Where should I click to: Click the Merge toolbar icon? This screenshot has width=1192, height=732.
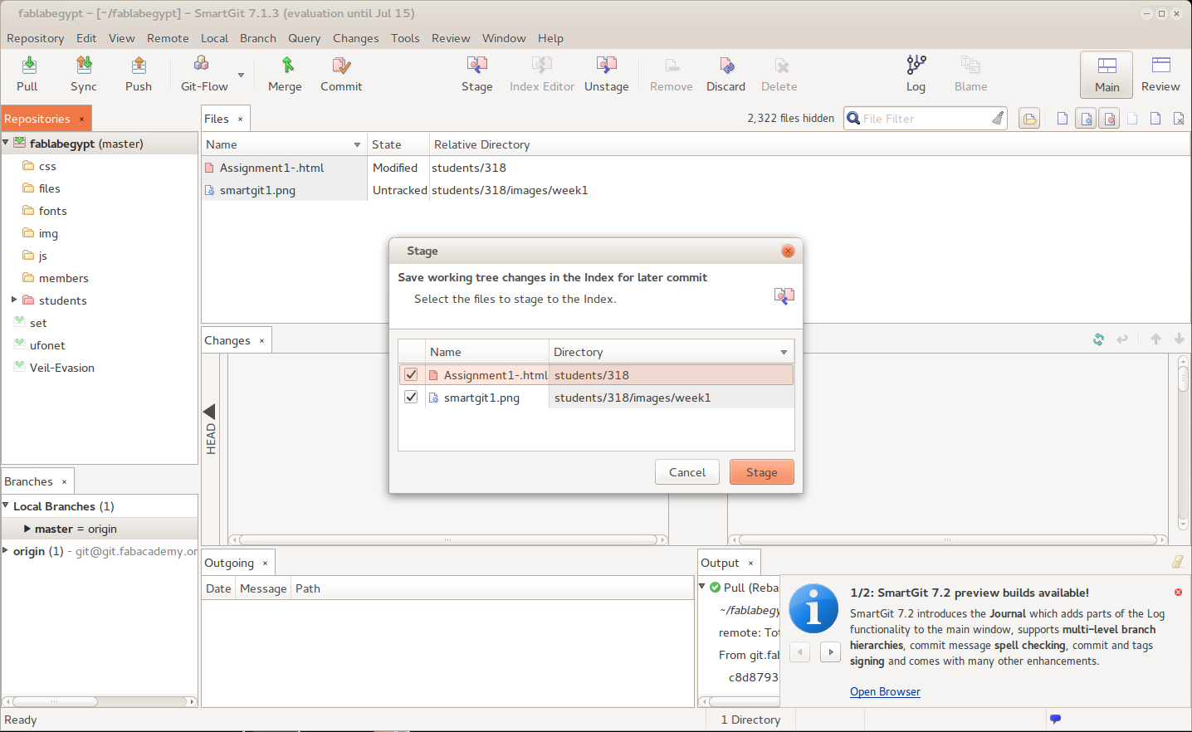pos(287,65)
